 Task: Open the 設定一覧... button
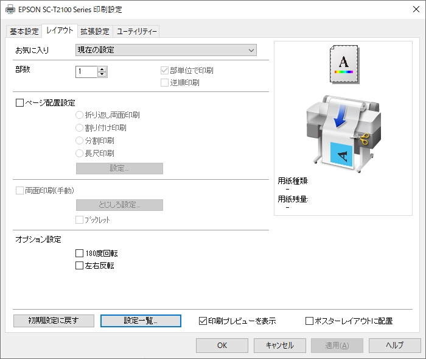click(141, 321)
